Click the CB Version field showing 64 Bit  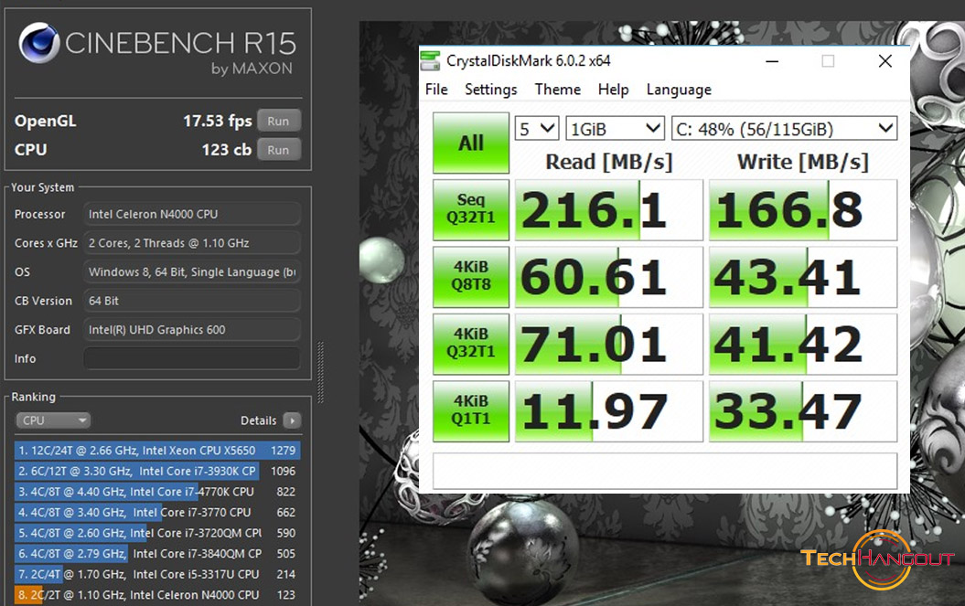[x=192, y=301]
